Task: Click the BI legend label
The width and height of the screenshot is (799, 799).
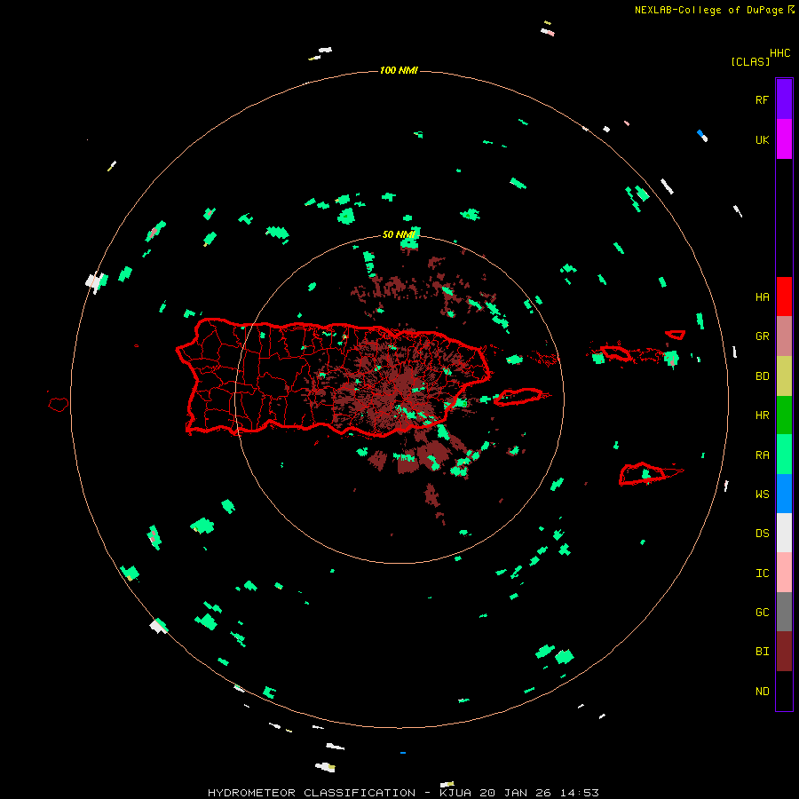Action: pos(762,652)
